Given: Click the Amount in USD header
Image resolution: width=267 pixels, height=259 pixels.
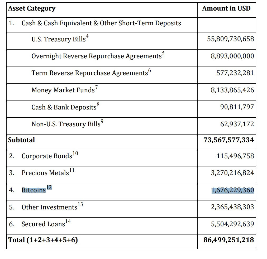Looking at the screenshot, I should pyautogui.click(x=226, y=8).
